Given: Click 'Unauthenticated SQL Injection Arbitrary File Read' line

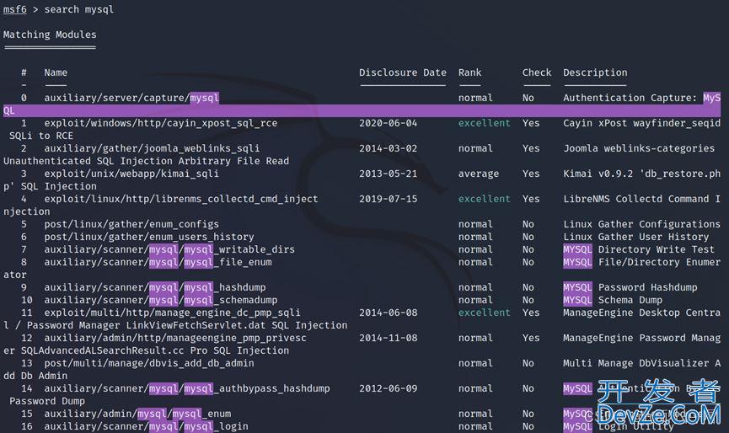Looking at the screenshot, I should click(146, 161).
